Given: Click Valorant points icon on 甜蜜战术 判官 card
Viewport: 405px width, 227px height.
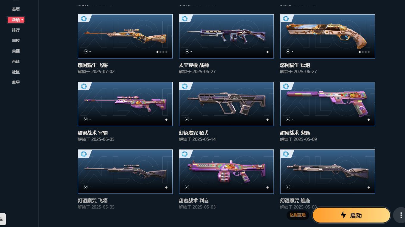Looking at the screenshot, I should point(187,187).
